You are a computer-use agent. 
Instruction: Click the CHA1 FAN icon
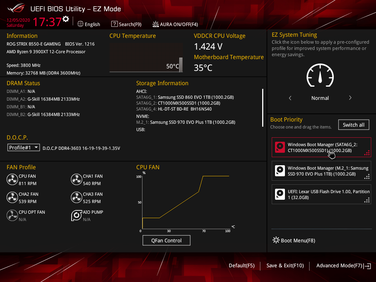click(76, 179)
